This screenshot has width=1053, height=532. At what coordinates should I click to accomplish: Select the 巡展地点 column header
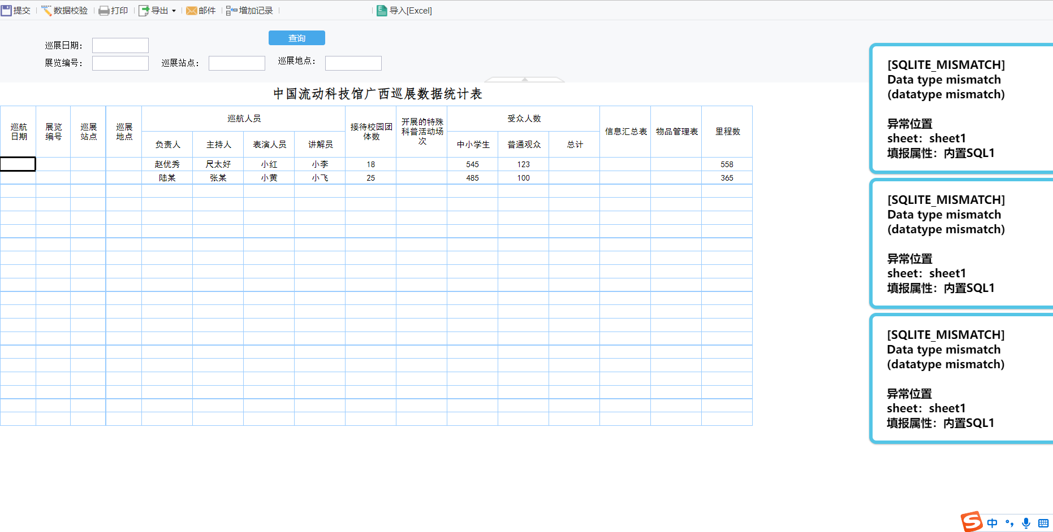tap(124, 132)
